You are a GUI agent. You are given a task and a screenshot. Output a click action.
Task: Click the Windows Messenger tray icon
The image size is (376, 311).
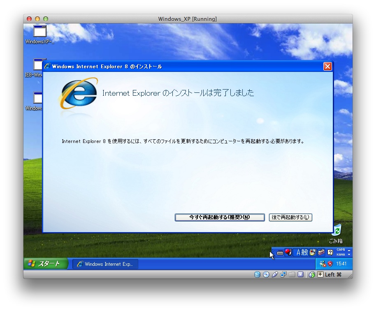click(323, 264)
